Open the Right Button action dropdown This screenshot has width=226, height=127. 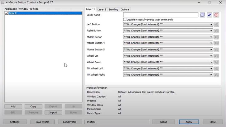168,31
